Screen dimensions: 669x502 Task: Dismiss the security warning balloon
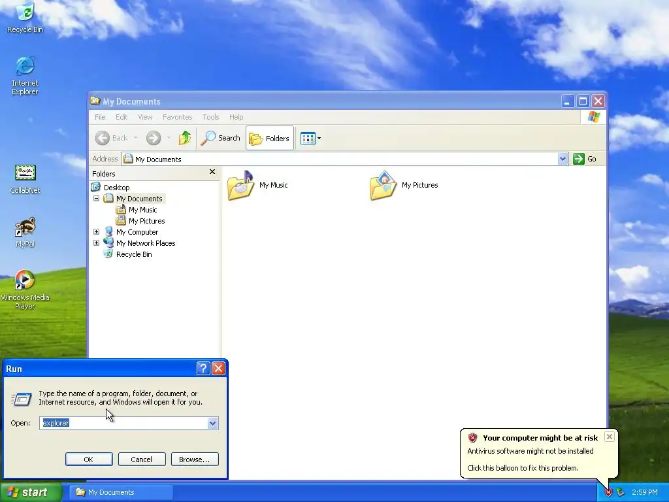pyautogui.click(x=610, y=437)
